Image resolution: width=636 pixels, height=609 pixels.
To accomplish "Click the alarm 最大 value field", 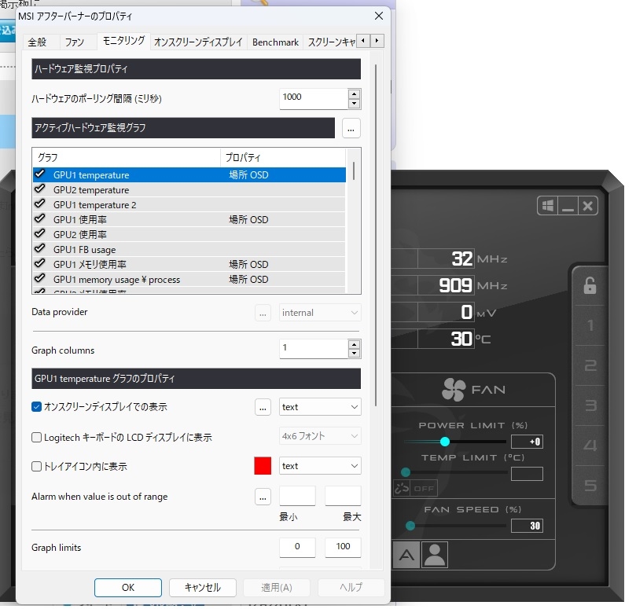I will [343, 497].
